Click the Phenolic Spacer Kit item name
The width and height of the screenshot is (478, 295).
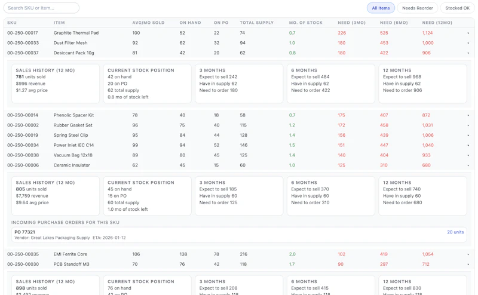73,115
